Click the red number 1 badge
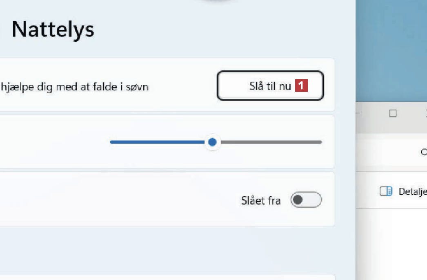Image resolution: width=427 pixels, height=280 pixels. click(x=301, y=86)
